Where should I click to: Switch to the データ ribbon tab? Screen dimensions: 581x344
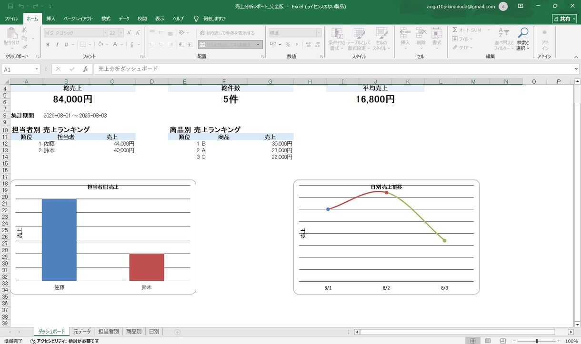(x=124, y=19)
